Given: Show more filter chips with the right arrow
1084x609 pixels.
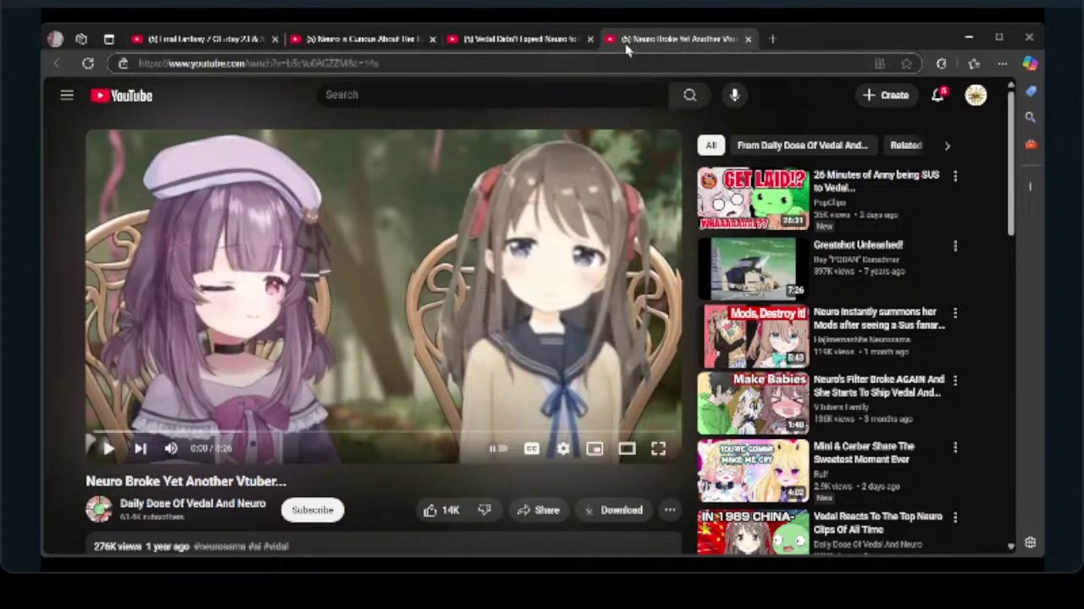Looking at the screenshot, I should click(x=947, y=145).
